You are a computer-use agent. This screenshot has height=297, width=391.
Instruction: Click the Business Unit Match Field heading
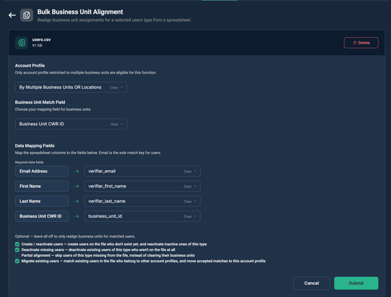pyautogui.click(x=40, y=102)
